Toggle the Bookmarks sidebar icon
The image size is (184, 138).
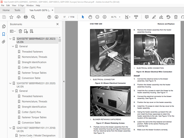4,34
